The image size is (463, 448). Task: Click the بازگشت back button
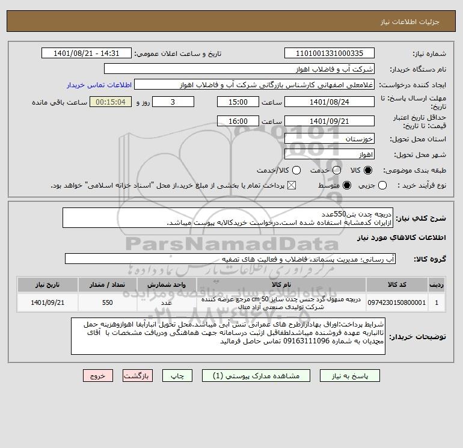(138, 376)
